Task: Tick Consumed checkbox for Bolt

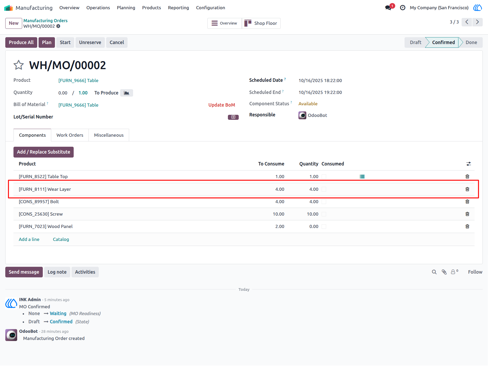Action: [x=324, y=202]
